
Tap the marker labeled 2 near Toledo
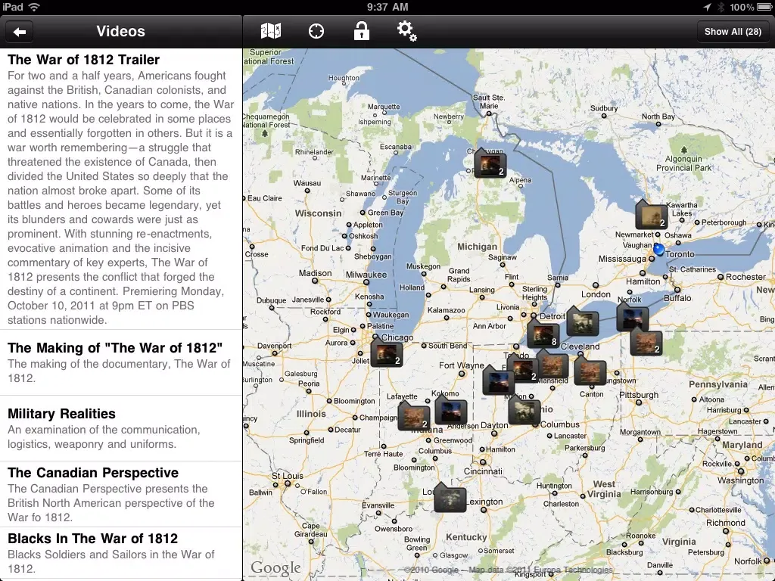pyautogui.click(x=522, y=368)
